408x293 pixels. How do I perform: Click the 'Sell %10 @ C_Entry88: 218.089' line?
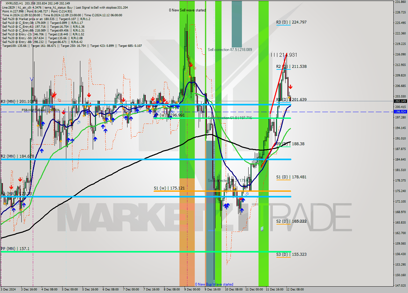[x=43, y=30]
